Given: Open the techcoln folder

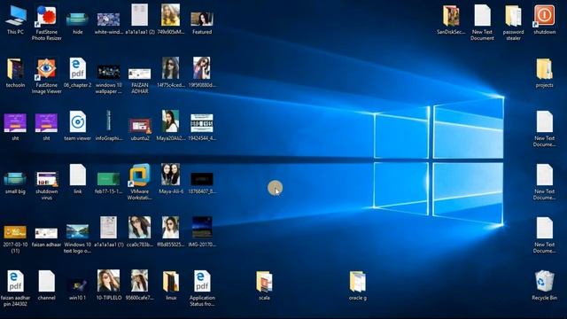Looking at the screenshot, I should [x=16, y=69].
